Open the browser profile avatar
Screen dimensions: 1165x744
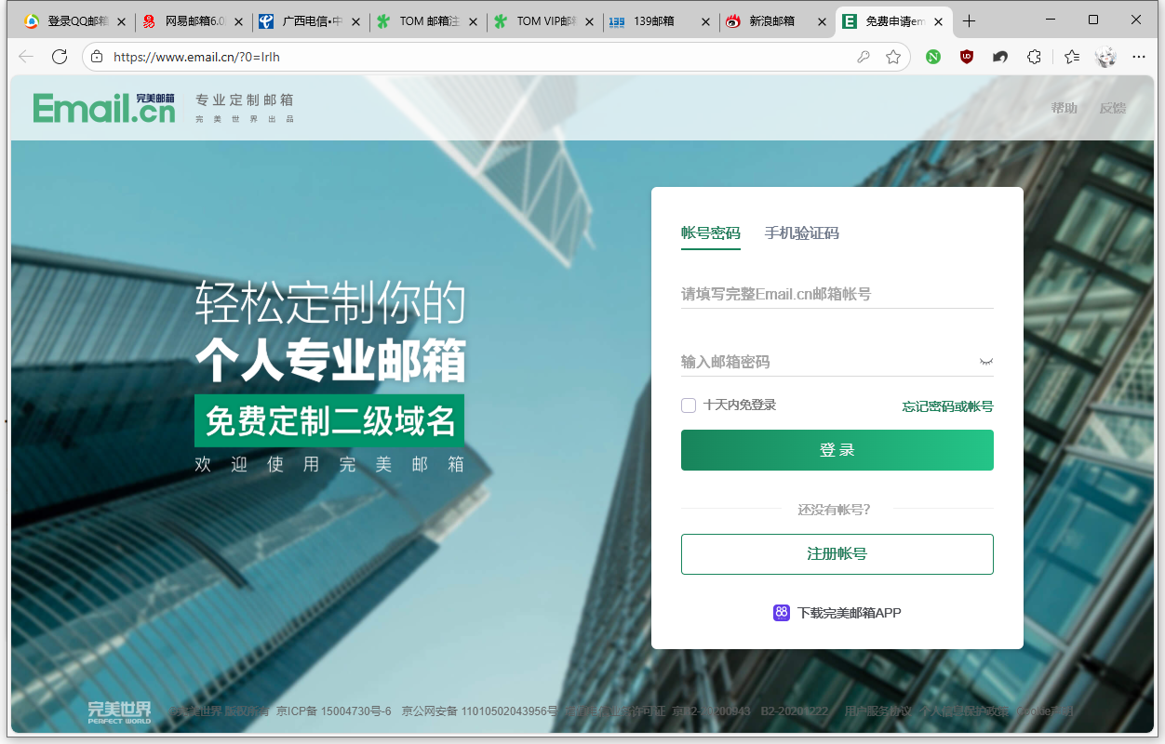[x=1105, y=57]
